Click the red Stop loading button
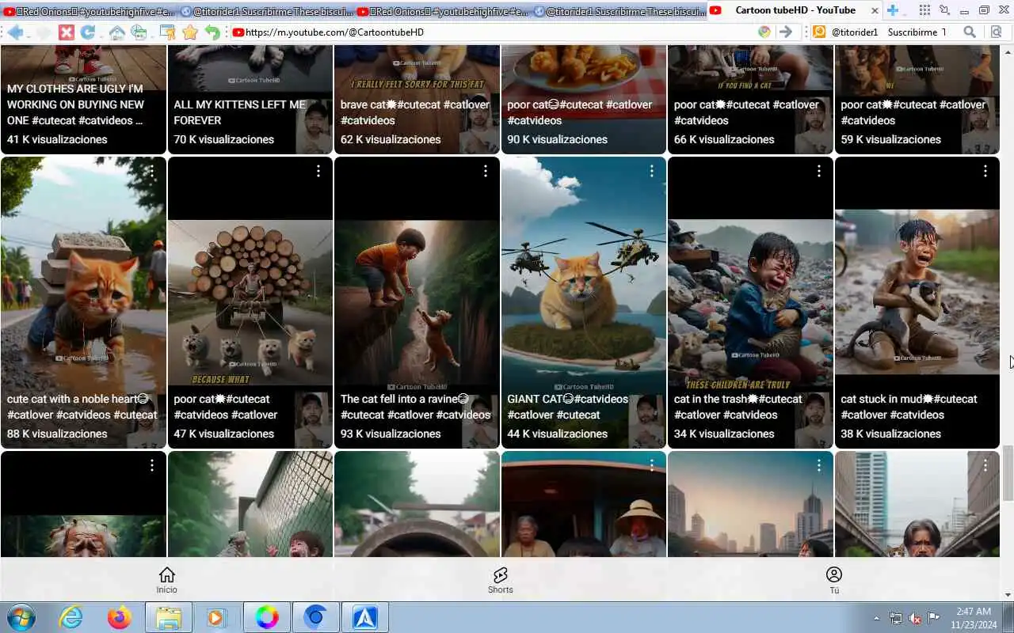The height and width of the screenshot is (633, 1014). [x=67, y=32]
